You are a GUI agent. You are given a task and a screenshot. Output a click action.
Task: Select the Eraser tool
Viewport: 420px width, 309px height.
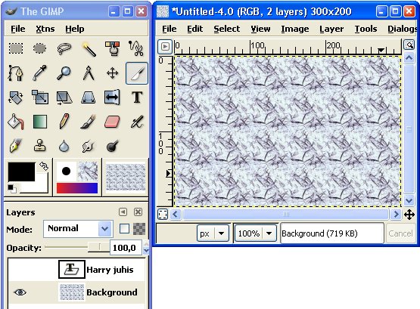112,122
